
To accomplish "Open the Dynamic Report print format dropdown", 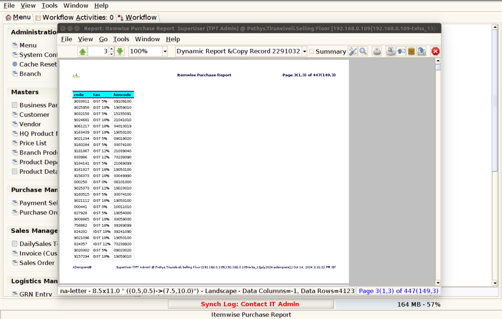I will pyautogui.click(x=304, y=51).
